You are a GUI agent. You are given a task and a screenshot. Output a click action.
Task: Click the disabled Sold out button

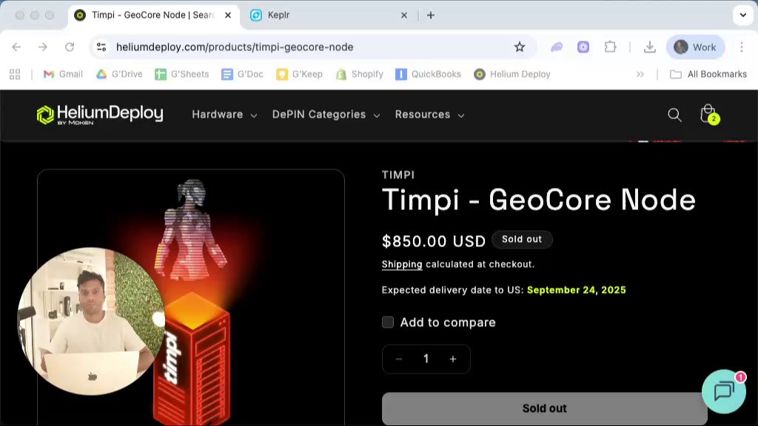544,408
